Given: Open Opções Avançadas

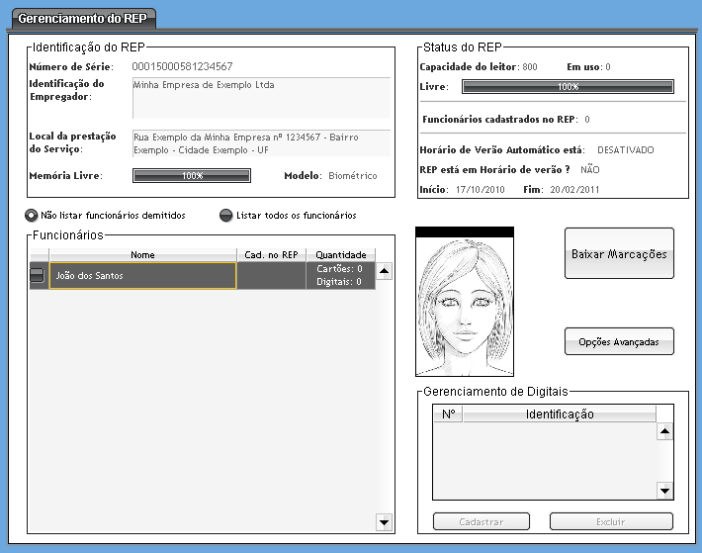Looking at the screenshot, I should tap(619, 341).
